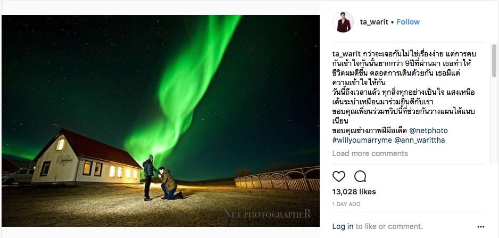This screenshot has width=499, height=238.
Task: Click the aurora proposal photo
Action: 161,121
